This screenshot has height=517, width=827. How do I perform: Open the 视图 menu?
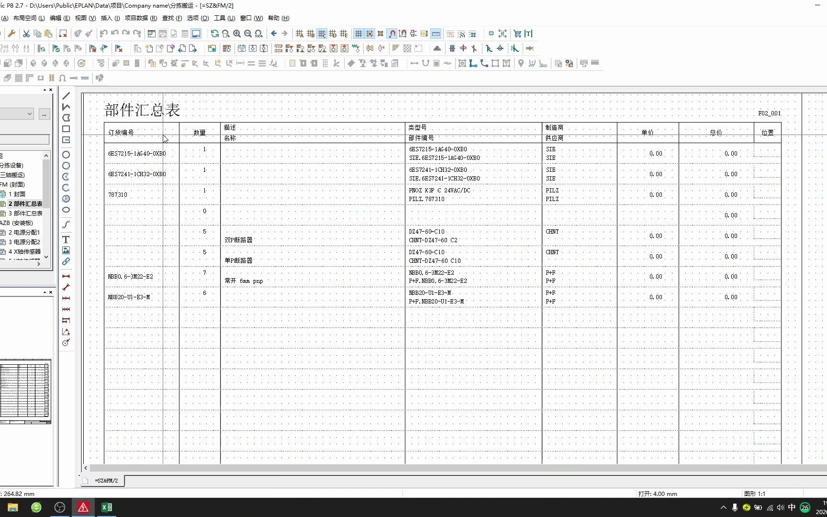85,18
